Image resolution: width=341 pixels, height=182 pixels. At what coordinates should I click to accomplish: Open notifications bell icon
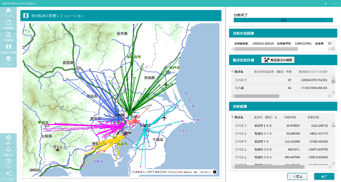click(8, 151)
